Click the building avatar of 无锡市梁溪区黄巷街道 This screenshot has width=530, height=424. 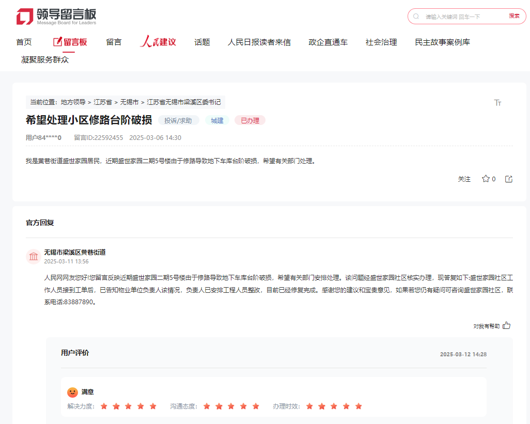coord(34,256)
